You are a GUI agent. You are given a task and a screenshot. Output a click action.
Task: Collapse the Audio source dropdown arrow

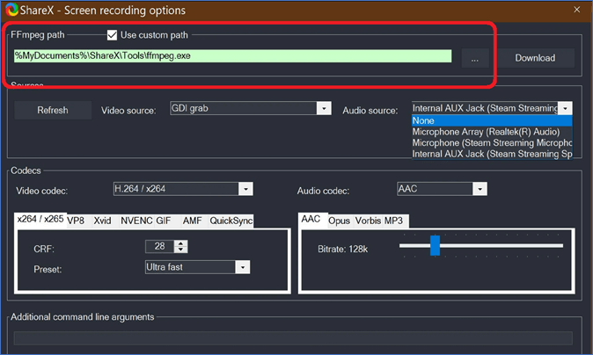[x=565, y=108]
